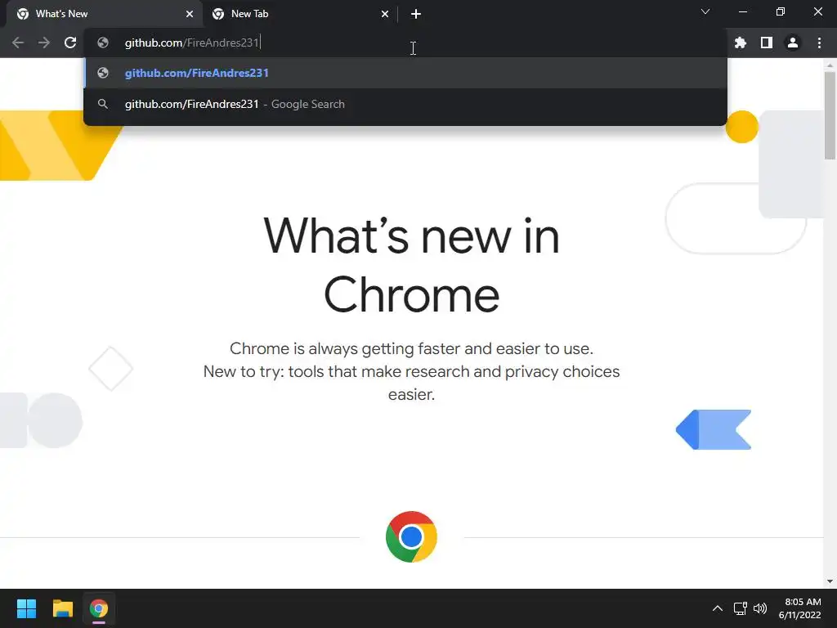
Task: Open the network status tray icon
Action: 740,608
